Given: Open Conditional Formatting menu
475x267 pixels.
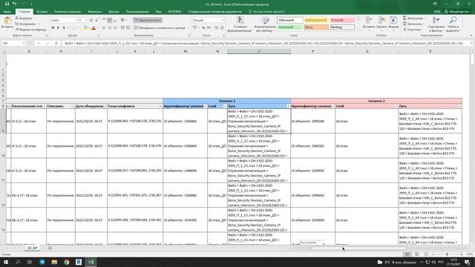Looking at the screenshot, I should point(240,24).
